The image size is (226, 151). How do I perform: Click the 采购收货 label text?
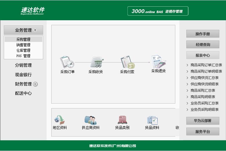(x=96, y=72)
